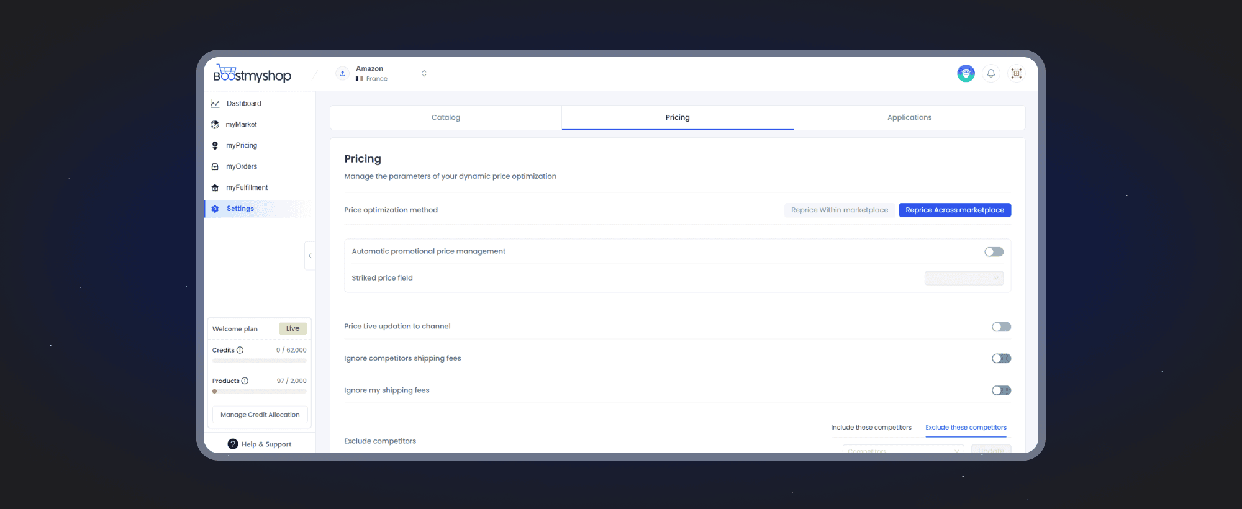Select Exclude these competitors tab
This screenshot has width=1242, height=509.
click(966, 428)
